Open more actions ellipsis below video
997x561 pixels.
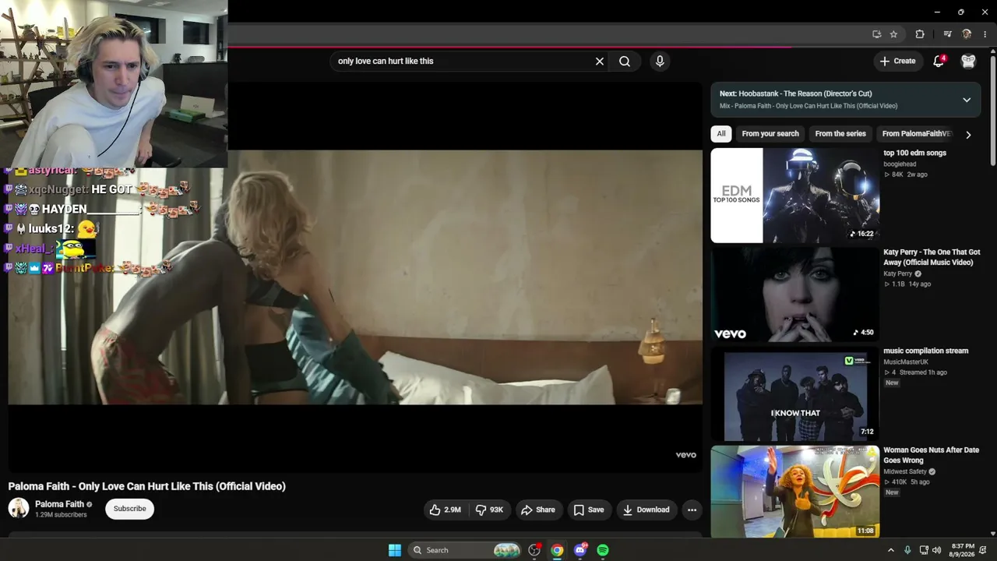(692, 510)
